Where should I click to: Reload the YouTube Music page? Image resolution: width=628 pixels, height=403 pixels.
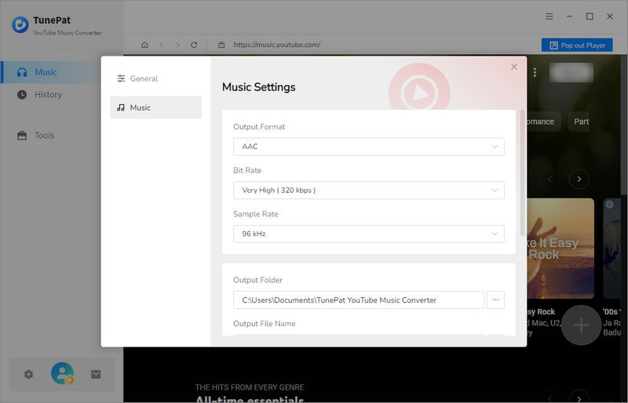tap(194, 45)
